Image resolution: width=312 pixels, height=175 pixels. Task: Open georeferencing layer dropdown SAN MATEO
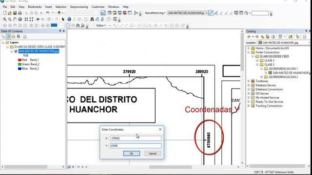click(206, 13)
